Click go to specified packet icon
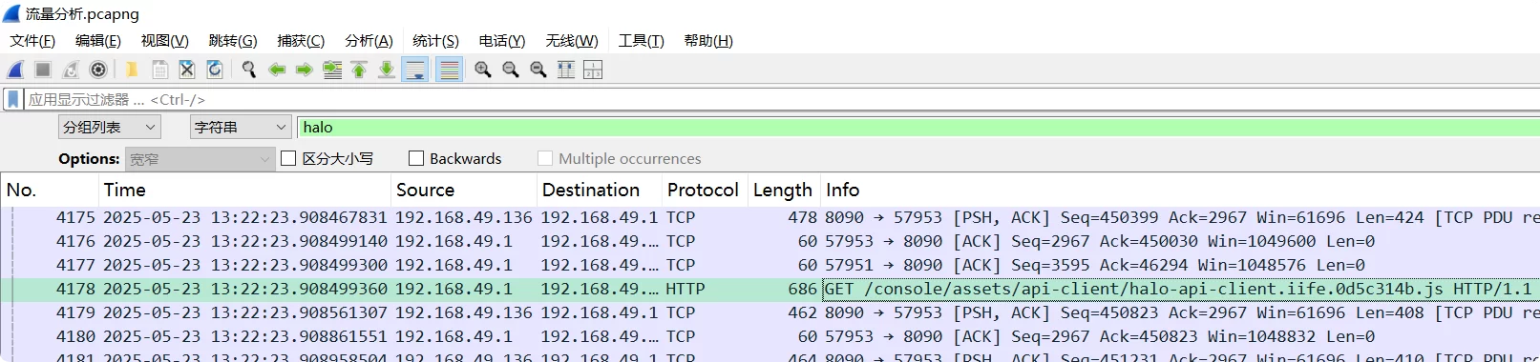The width and height of the screenshot is (1540, 362). [332, 70]
